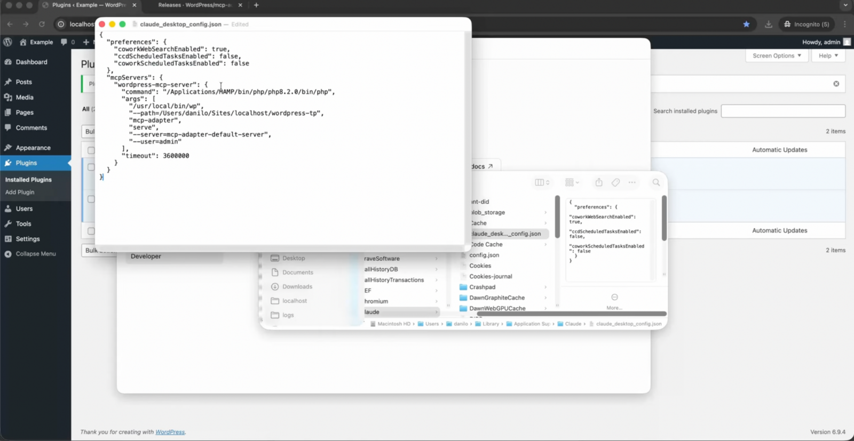Expand the Code Cache folder chevron in Finder

545,244
